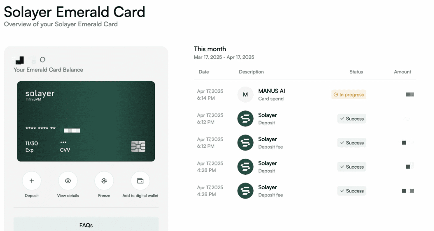Click the Status column header
434x231 pixels.
[x=356, y=72]
